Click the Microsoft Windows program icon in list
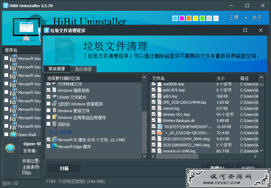This screenshot has width=271, height=188. [14, 126]
